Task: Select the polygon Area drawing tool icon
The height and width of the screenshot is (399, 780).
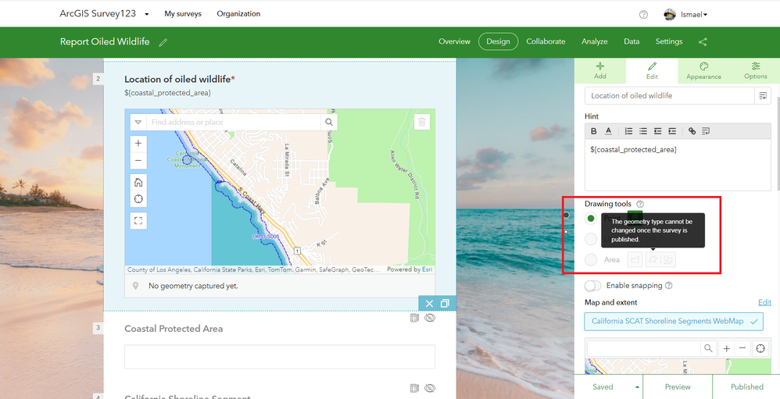Action: pos(635,259)
